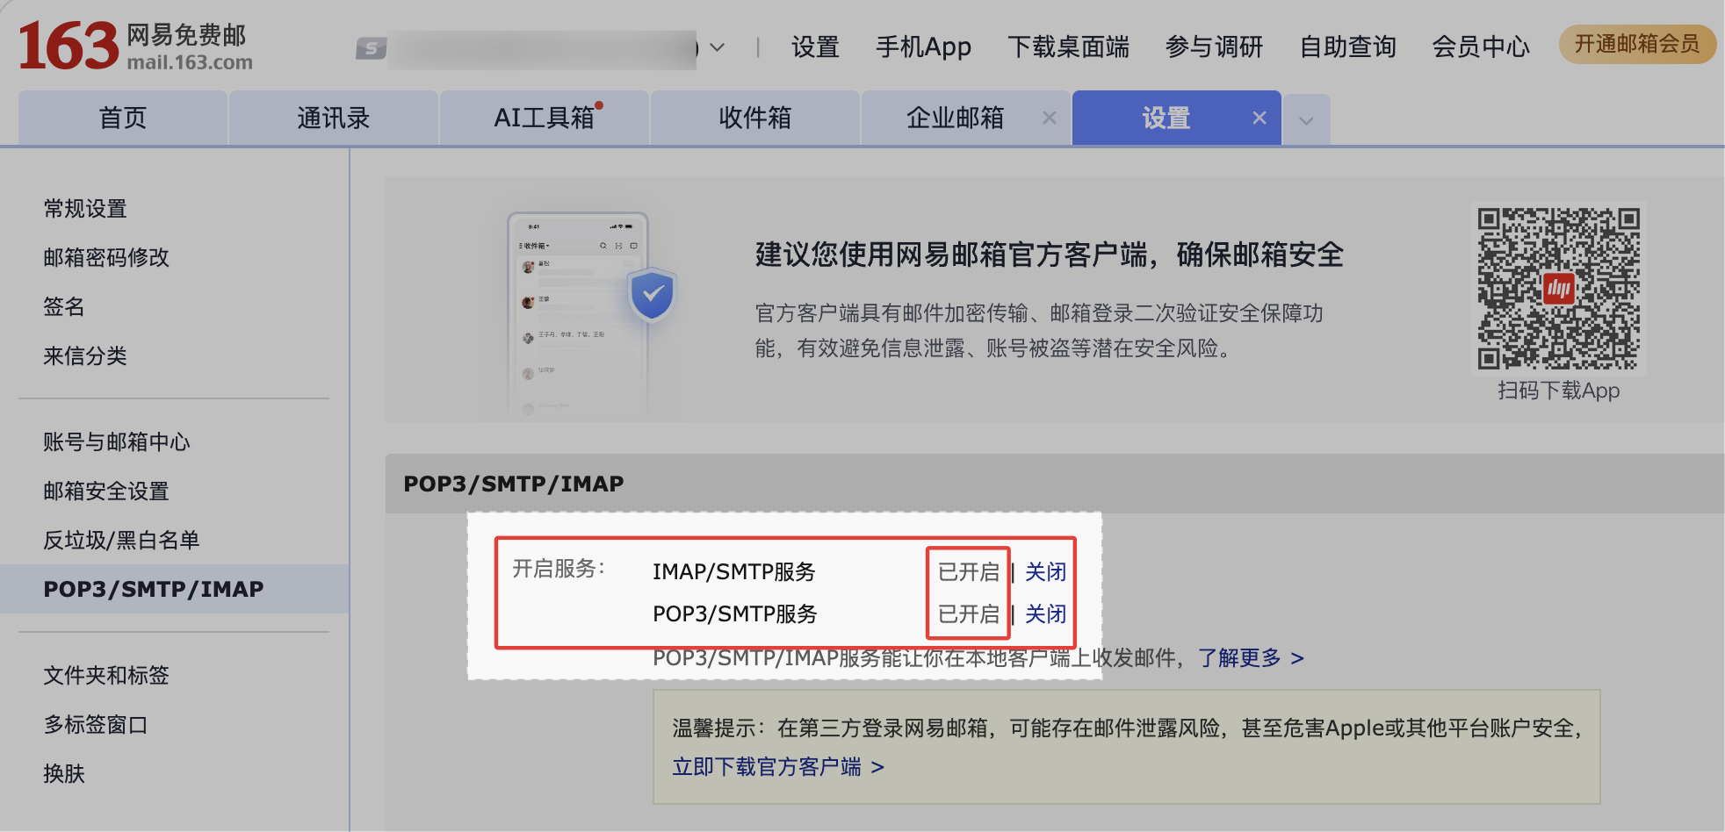Open 多标签窗口 settings
This screenshot has width=1725, height=832.
click(x=96, y=725)
